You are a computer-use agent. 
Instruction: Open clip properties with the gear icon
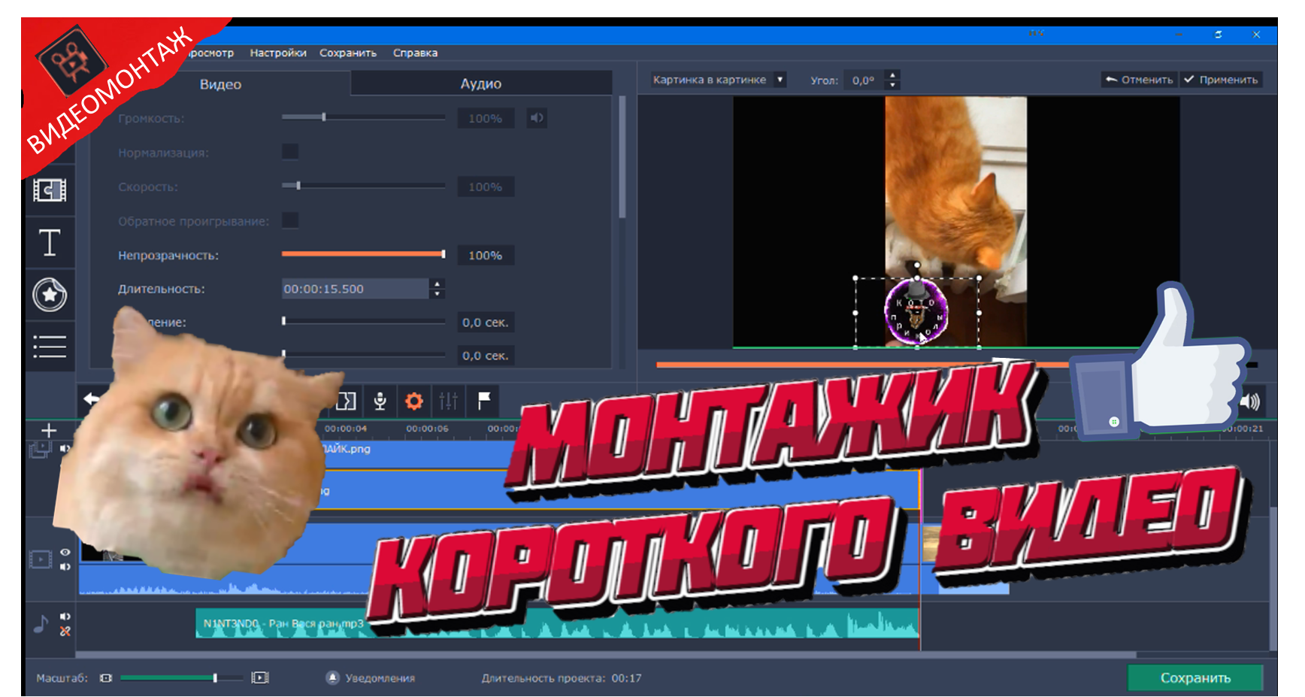[x=415, y=401]
